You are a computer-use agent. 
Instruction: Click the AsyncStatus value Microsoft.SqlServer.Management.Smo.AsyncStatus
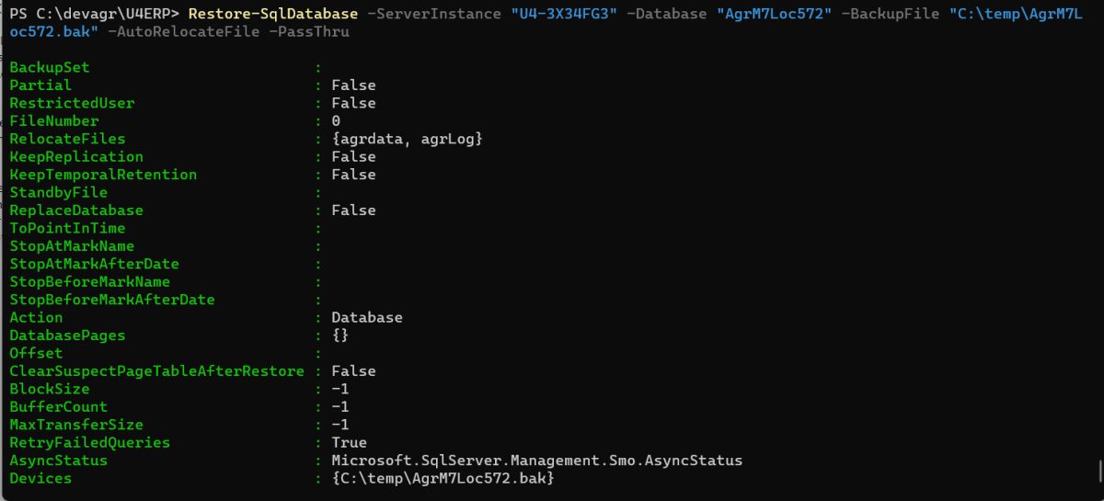[536, 461]
